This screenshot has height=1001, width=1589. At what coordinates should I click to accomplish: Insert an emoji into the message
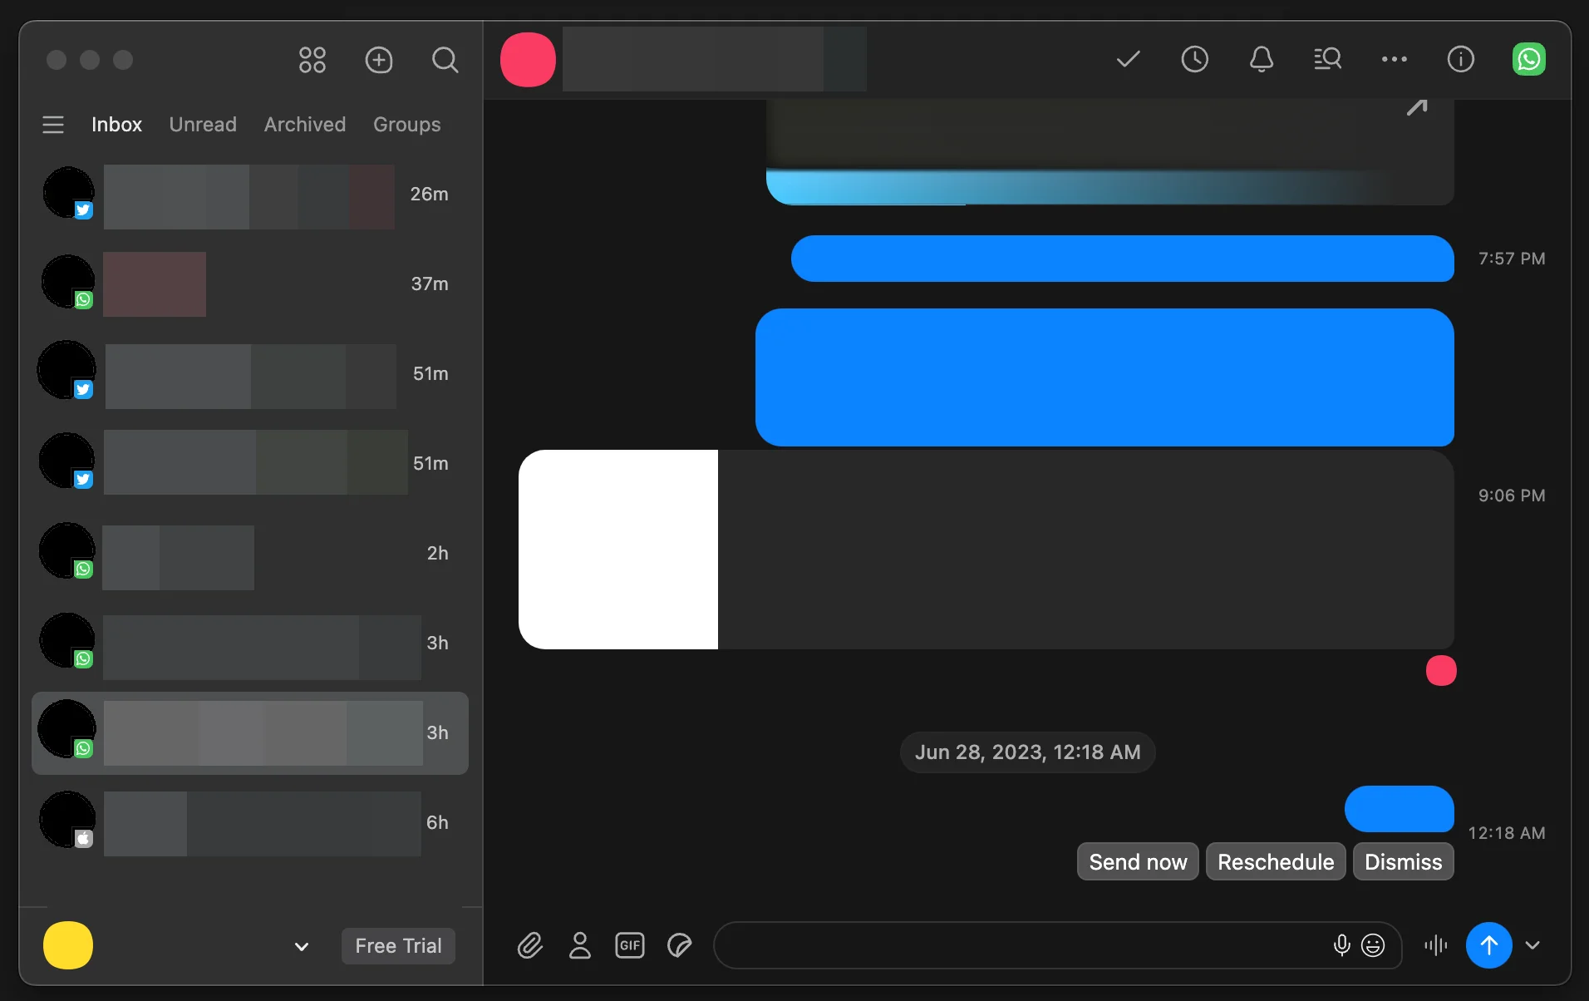click(x=1375, y=945)
